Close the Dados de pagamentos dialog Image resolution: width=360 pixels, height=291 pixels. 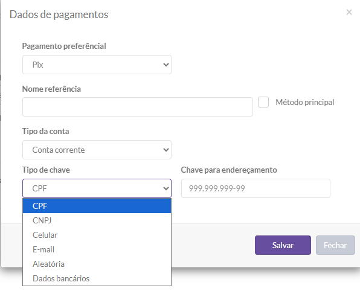[349, 12]
